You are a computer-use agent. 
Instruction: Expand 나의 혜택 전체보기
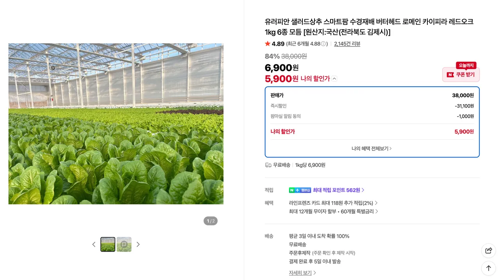[x=371, y=149]
